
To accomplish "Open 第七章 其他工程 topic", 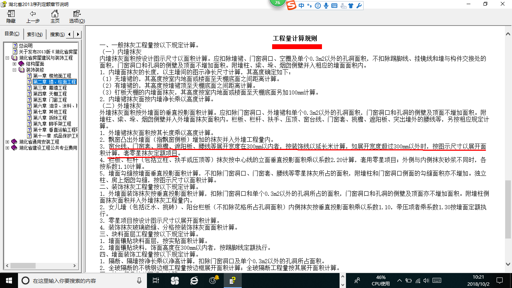I will tap(49, 112).
